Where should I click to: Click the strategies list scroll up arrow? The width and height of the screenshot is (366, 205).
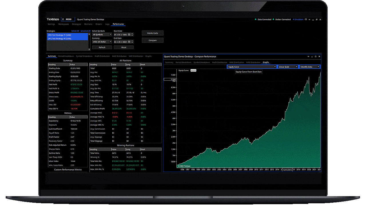(x=89, y=34)
